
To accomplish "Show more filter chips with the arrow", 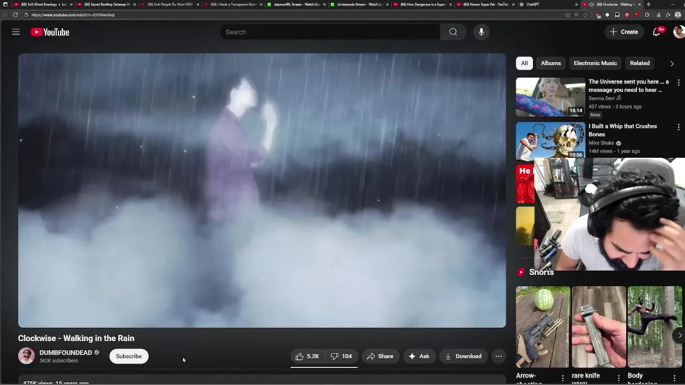I will (x=672, y=63).
